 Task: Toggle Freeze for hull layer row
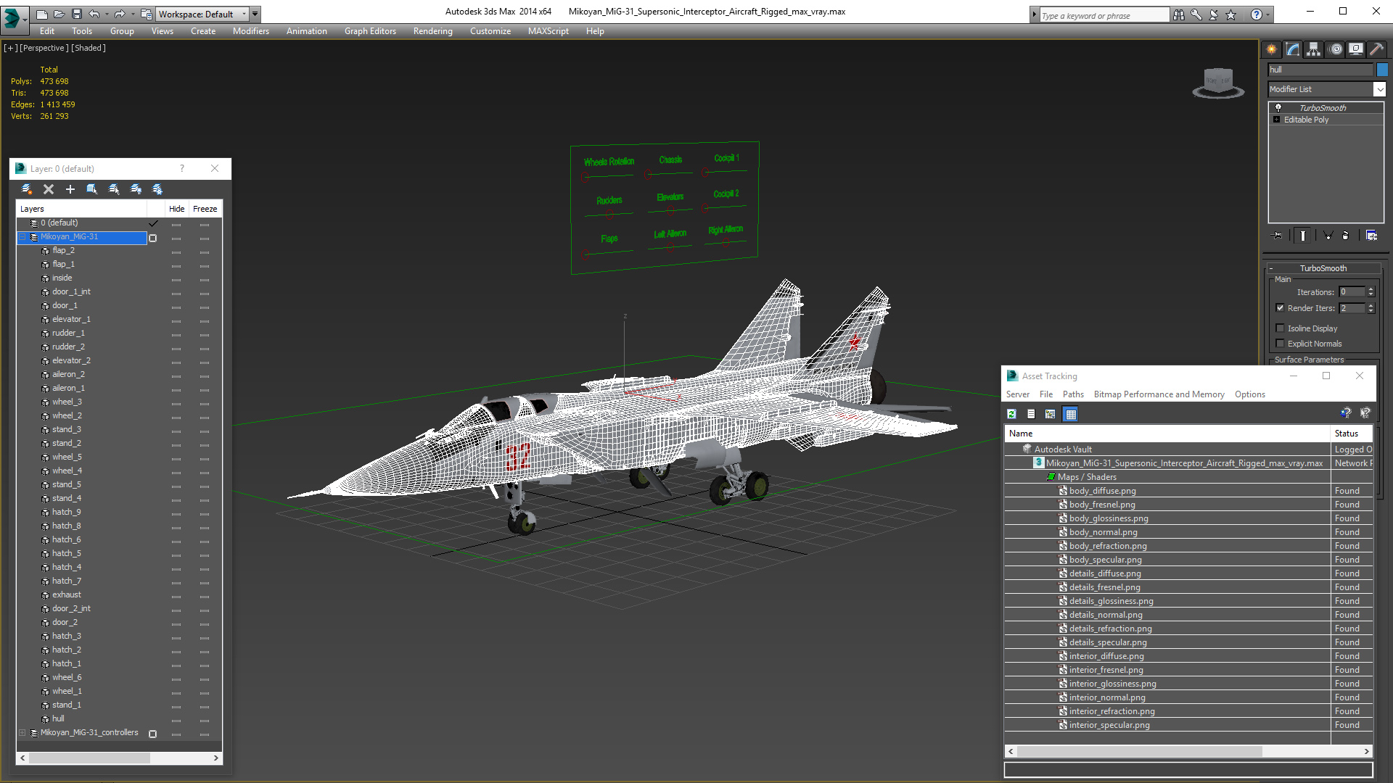point(205,719)
